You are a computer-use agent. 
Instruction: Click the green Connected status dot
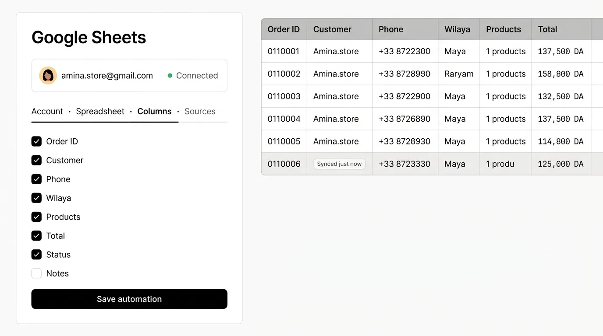170,76
